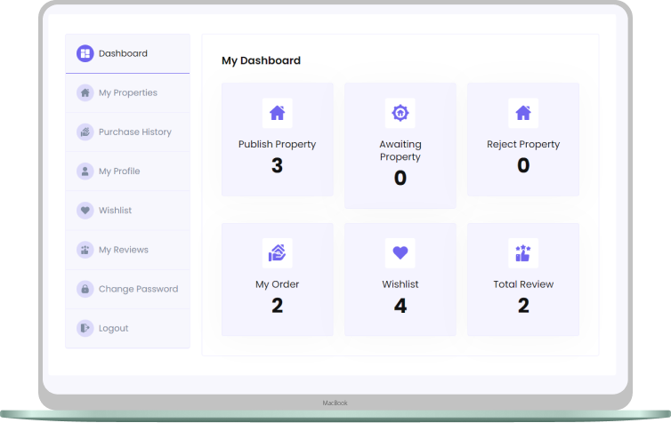This screenshot has height=423, width=671.
Task: Click the sidebar Wishlist heart icon
Action: (x=85, y=211)
